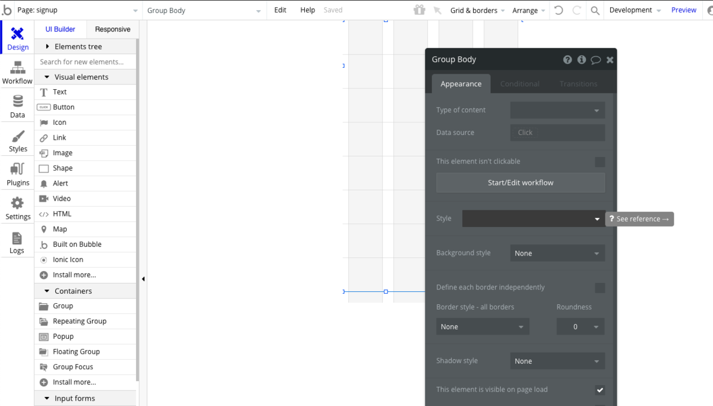Click the pointer inspect icon in top bar
The height and width of the screenshot is (406, 713).
point(437,10)
